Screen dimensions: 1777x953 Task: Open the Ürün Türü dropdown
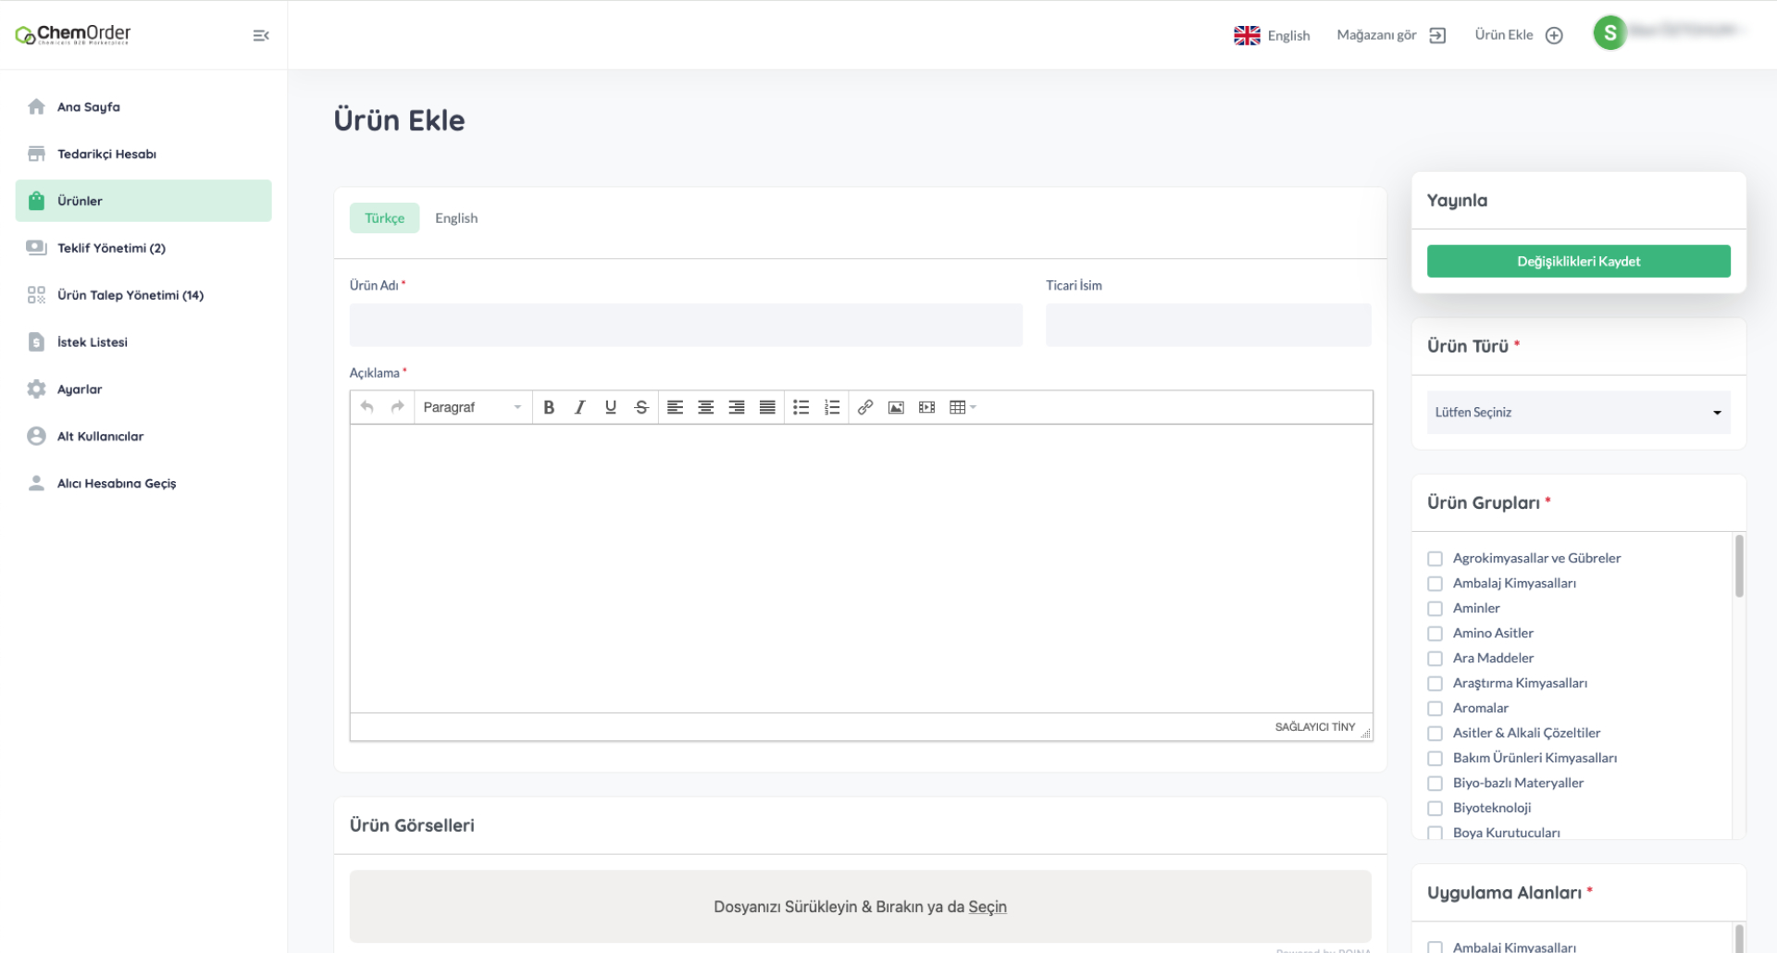[x=1578, y=413]
